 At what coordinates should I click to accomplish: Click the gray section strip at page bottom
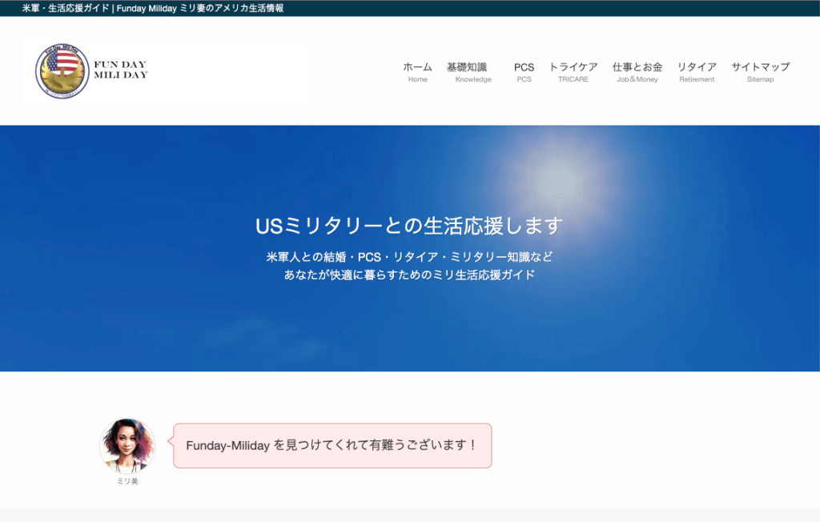point(410,516)
